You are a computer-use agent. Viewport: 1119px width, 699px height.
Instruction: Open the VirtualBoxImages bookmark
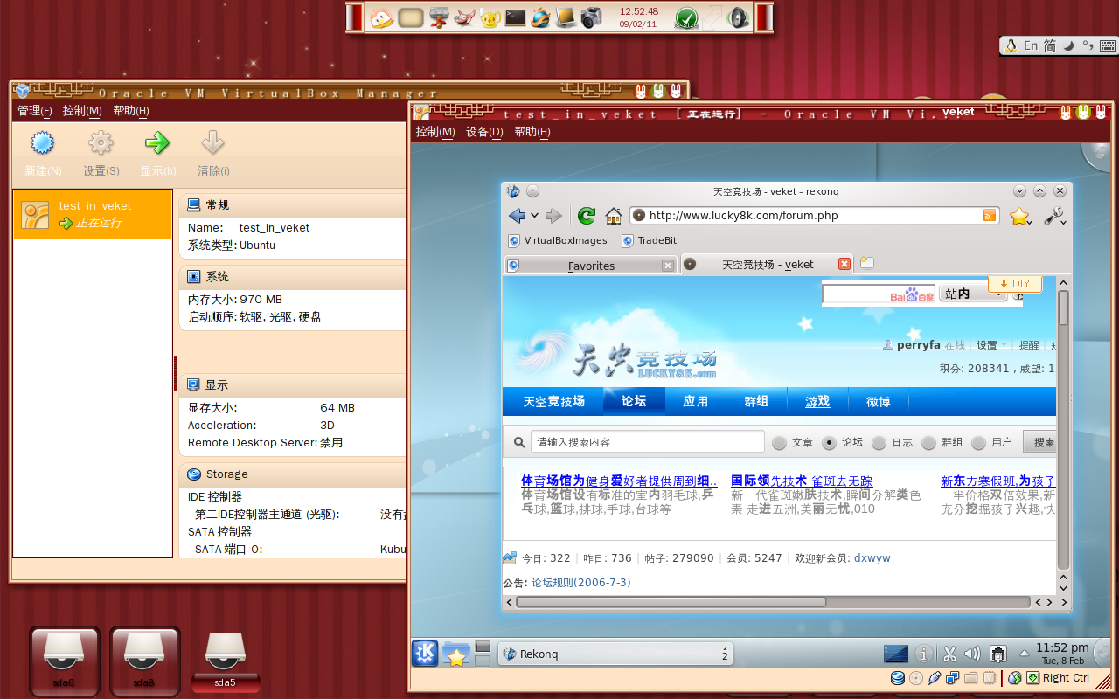(557, 240)
